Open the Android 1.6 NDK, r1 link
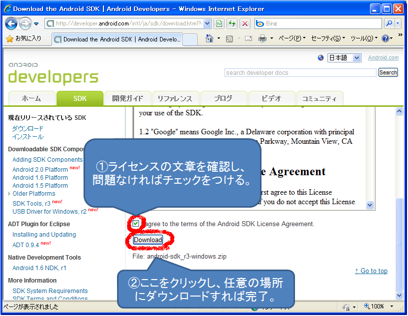This screenshot has height=316, width=408. click(39, 268)
